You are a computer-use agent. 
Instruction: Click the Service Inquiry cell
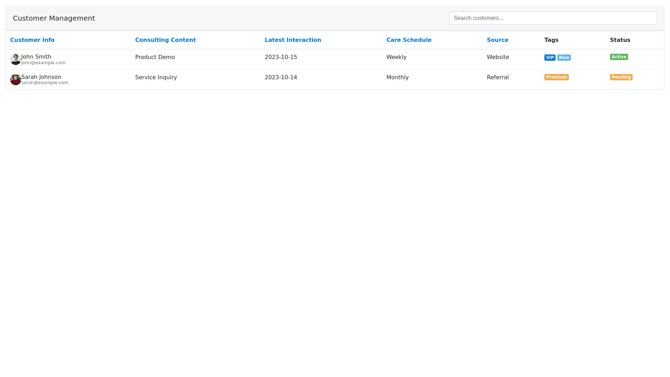click(156, 77)
